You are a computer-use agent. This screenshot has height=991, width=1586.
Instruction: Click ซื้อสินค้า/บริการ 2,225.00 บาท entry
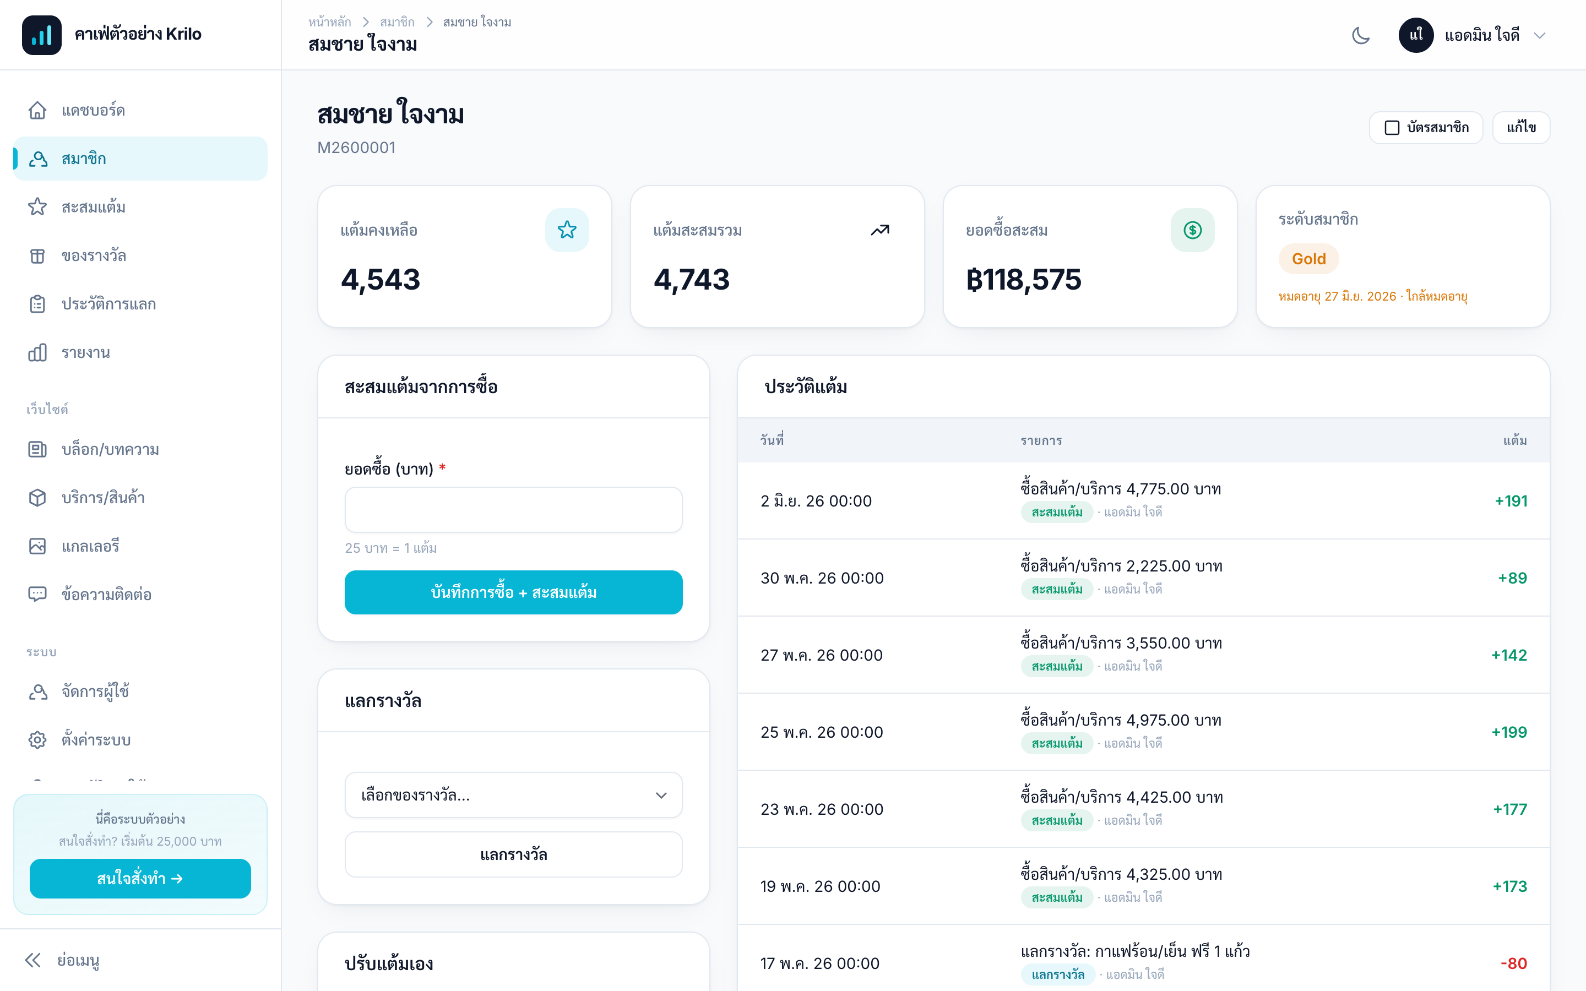[1121, 565]
